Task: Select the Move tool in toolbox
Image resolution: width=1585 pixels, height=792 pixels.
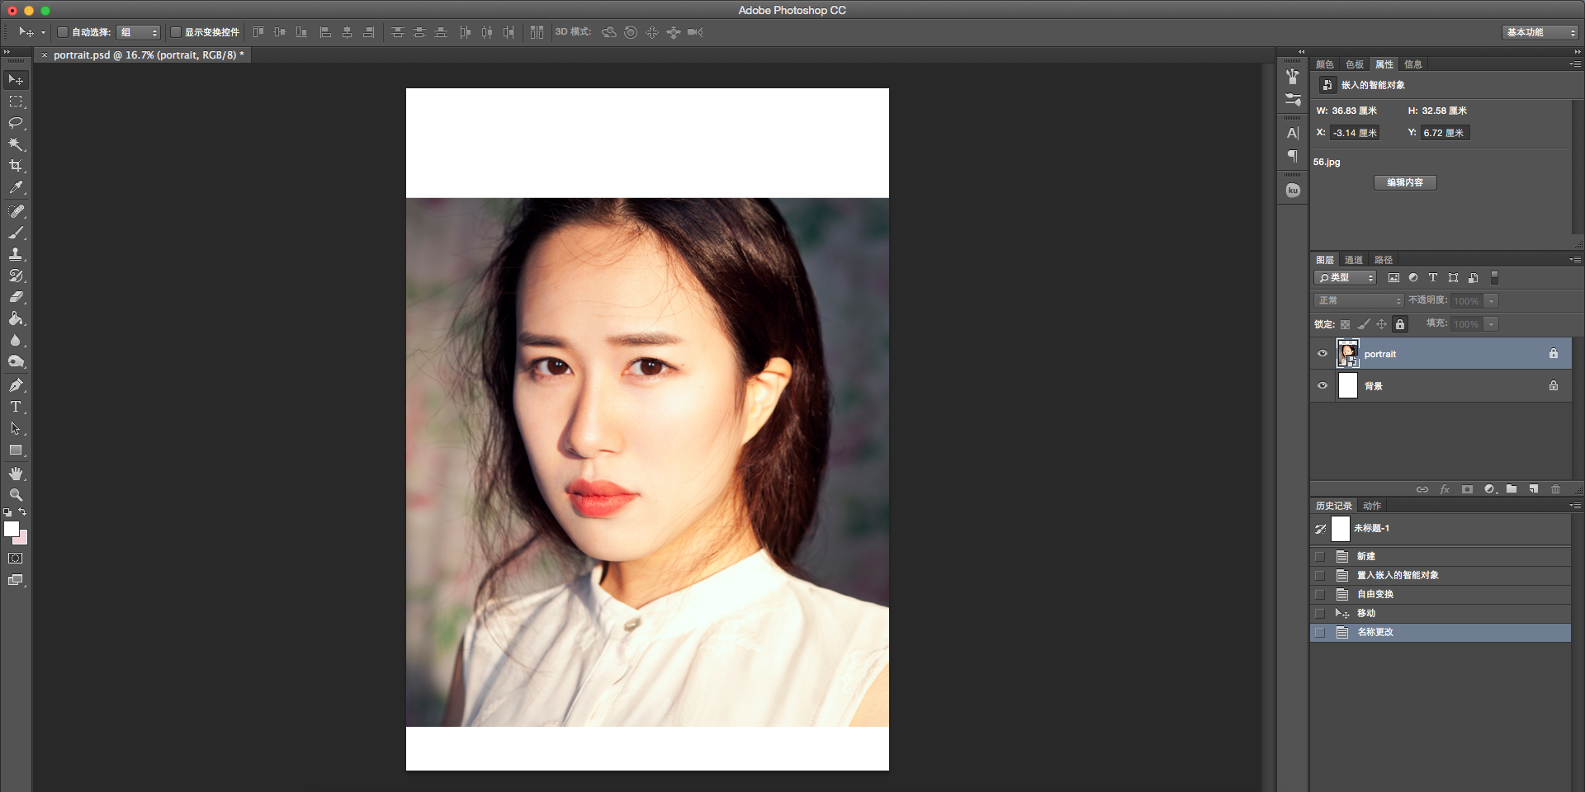Action: tap(16, 80)
